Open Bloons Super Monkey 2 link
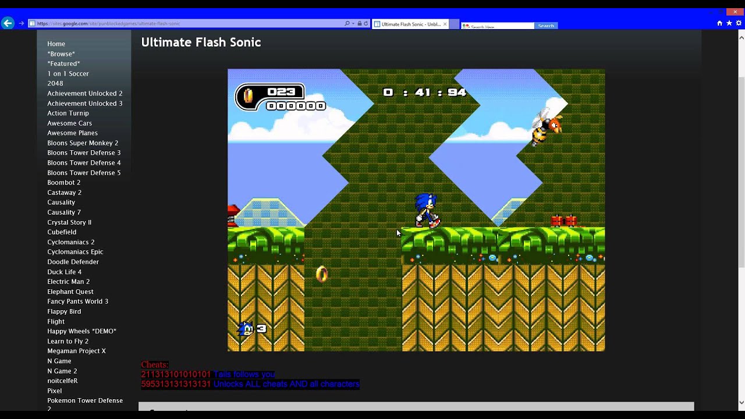Viewport: 745px width, 419px height. point(83,143)
